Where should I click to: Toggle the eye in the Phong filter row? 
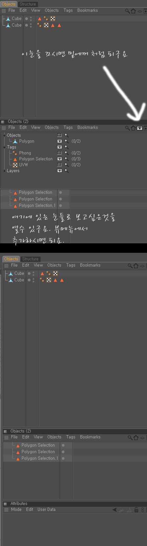(59, 153)
